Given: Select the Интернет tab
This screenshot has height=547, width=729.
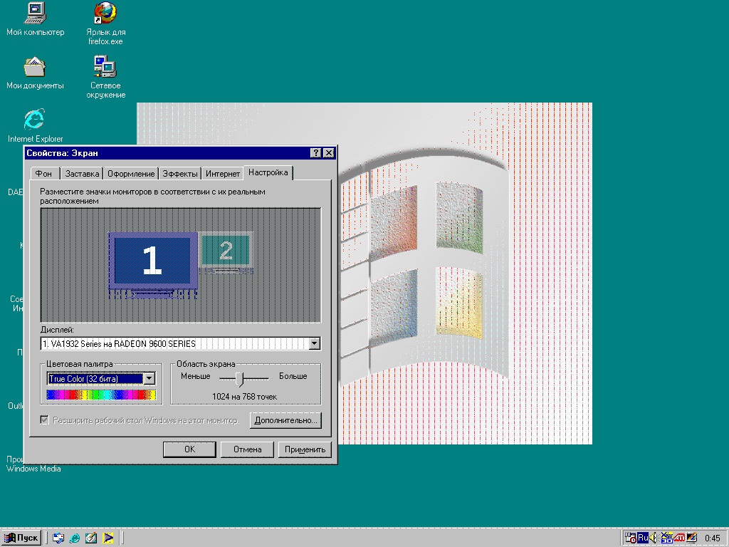Looking at the screenshot, I should pos(223,174).
